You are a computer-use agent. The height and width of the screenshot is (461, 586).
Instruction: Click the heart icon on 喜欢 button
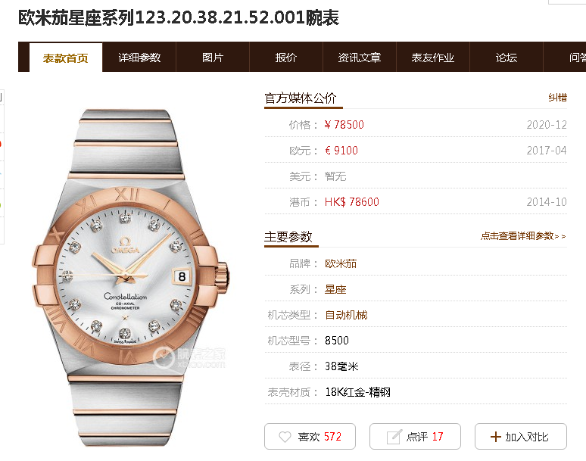[285, 437]
